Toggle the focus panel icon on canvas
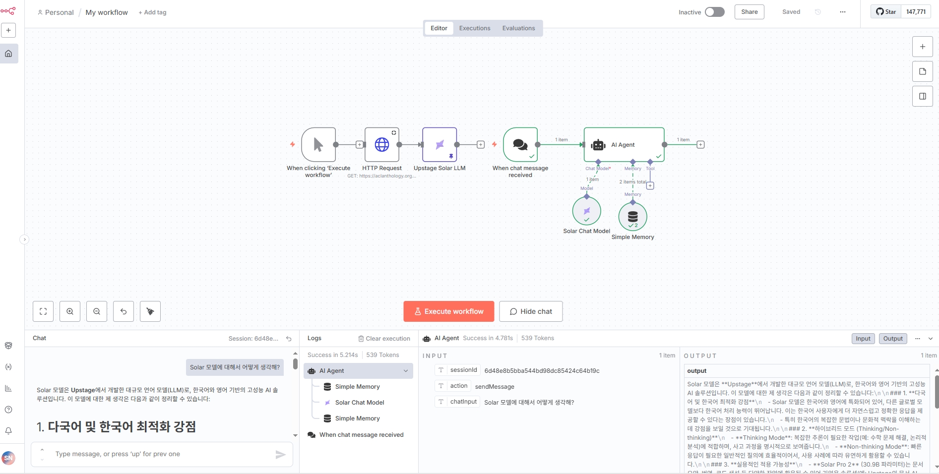This screenshot has height=474, width=939. point(923,96)
